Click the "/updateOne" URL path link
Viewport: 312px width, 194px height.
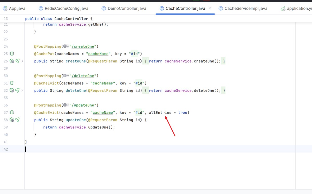pos(83,105)
